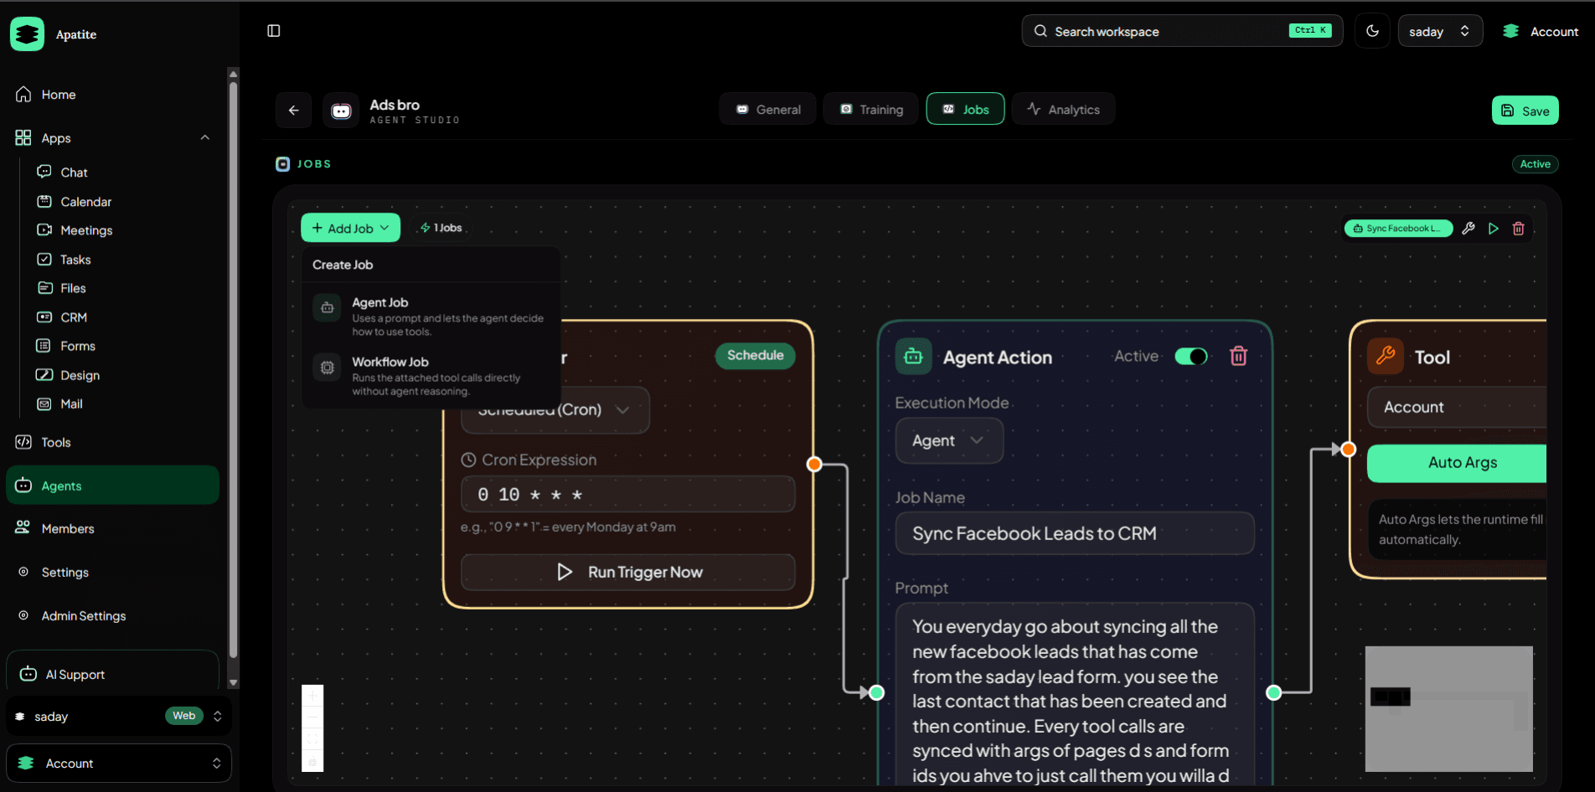Toggle the Agent Action Active switch
Image resolution: width=1595 pixels, height=792 pixels.
pyautogui.click(x=1191, y=357)
